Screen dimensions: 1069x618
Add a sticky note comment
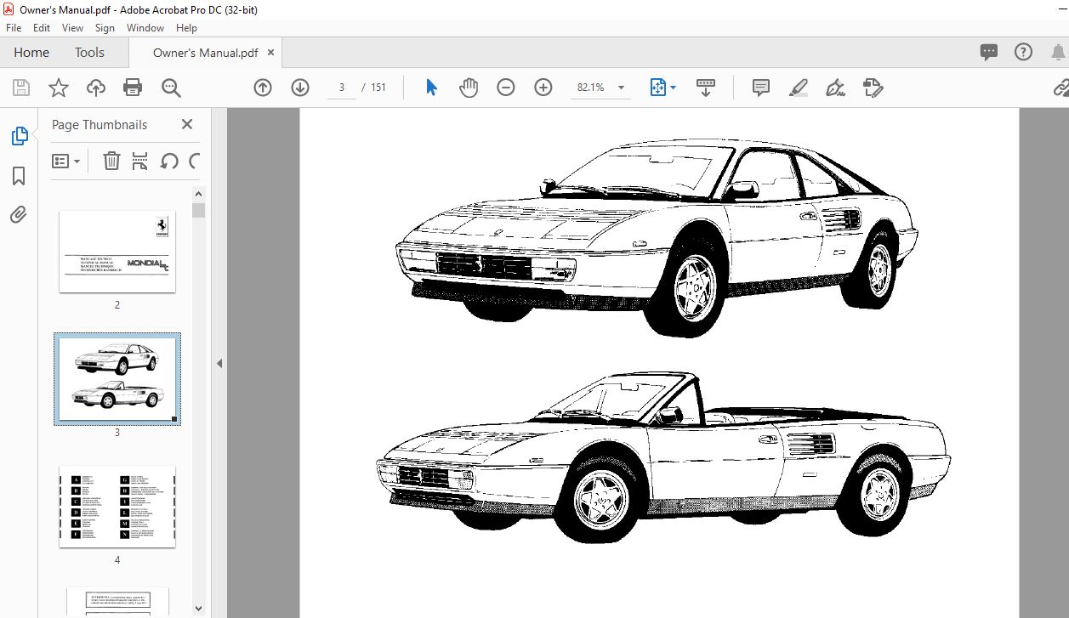coord(761,88)
